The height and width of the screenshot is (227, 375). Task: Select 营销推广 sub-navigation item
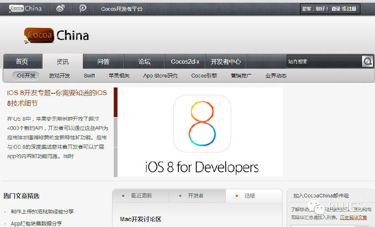241,75
